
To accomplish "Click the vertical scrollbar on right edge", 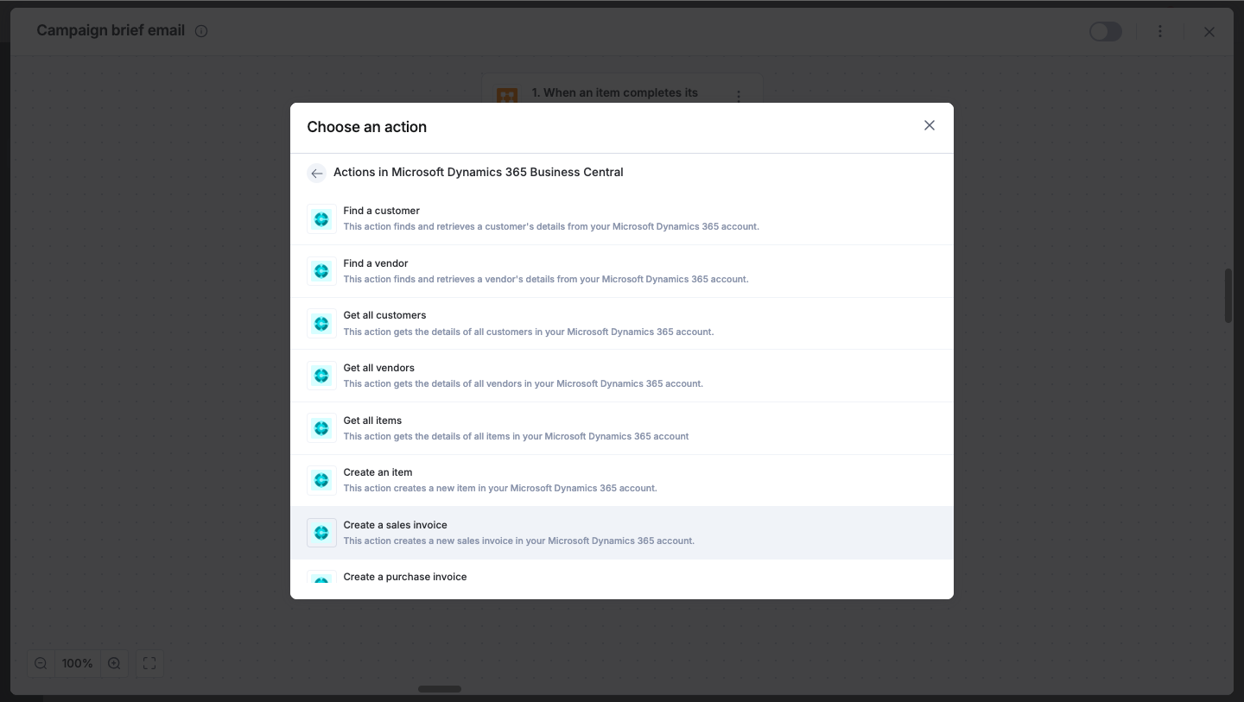I will pyautogui.click(x=1228, y=296).
